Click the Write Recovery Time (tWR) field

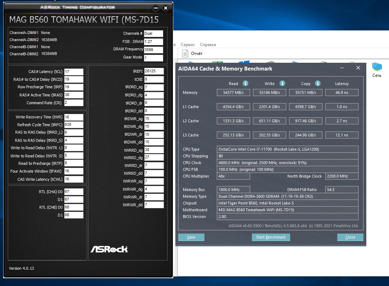coord(74,117)
